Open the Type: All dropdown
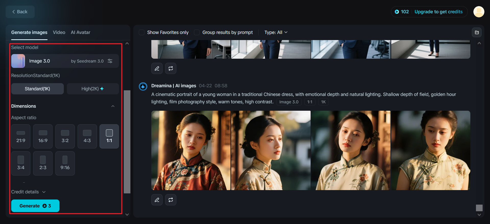 276,32
